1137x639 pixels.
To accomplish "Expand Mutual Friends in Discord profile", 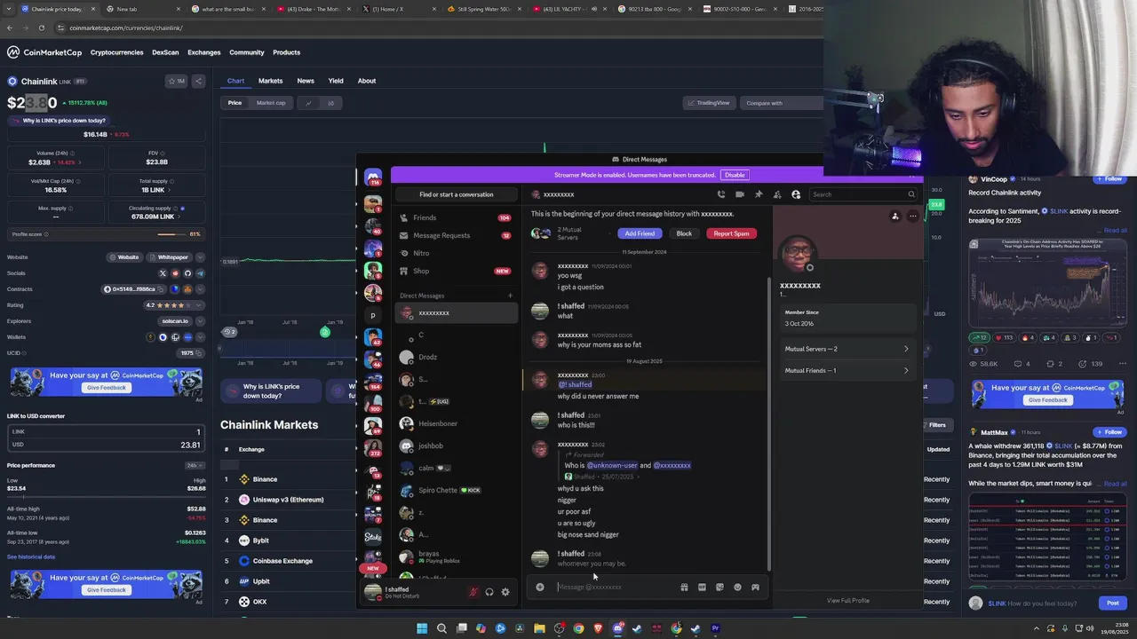I will pyautogui.click(x=847, y=370).
